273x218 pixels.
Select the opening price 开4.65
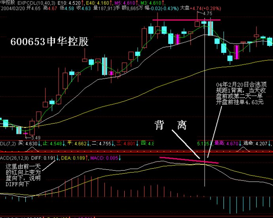tap(33, 8)
